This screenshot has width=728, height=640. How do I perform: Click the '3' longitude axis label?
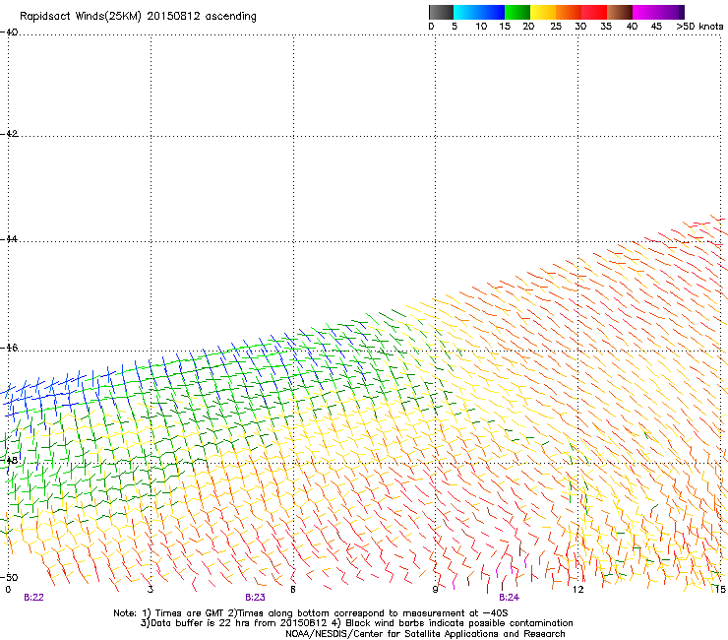pos(150,590)
